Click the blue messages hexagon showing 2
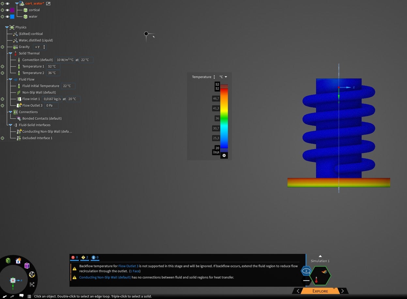The height and width of the screenshot is (299, 407). (x=306, y=271)
